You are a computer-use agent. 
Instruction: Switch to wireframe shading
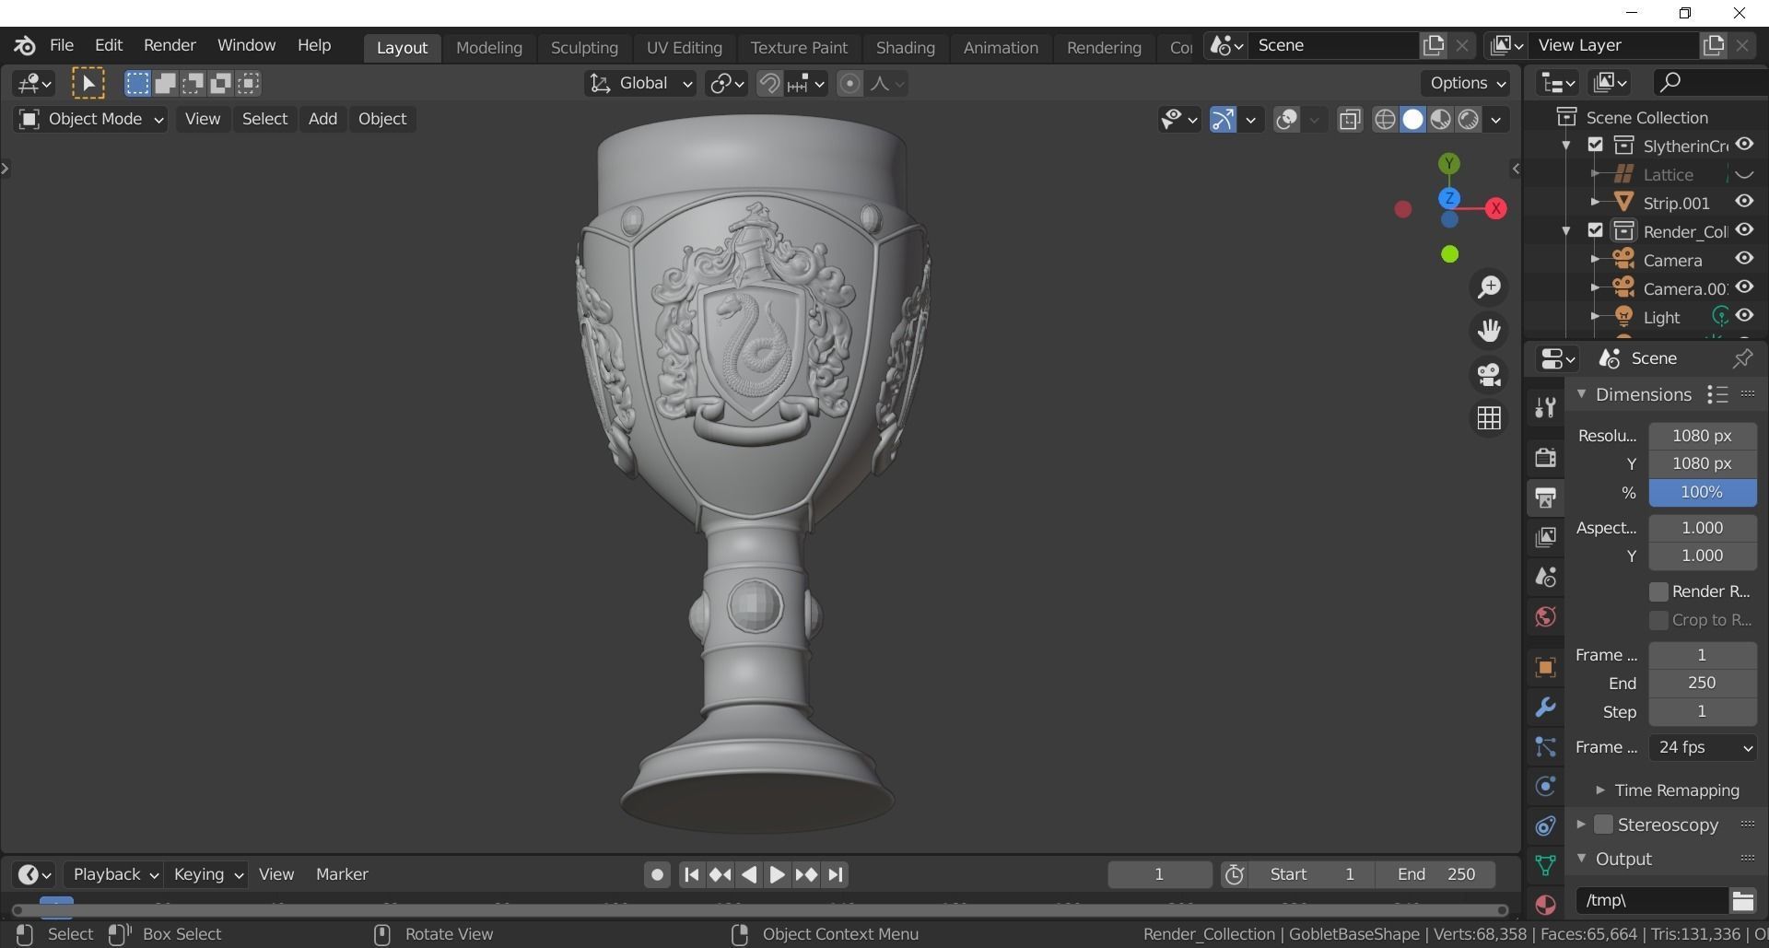(1384, 120)
